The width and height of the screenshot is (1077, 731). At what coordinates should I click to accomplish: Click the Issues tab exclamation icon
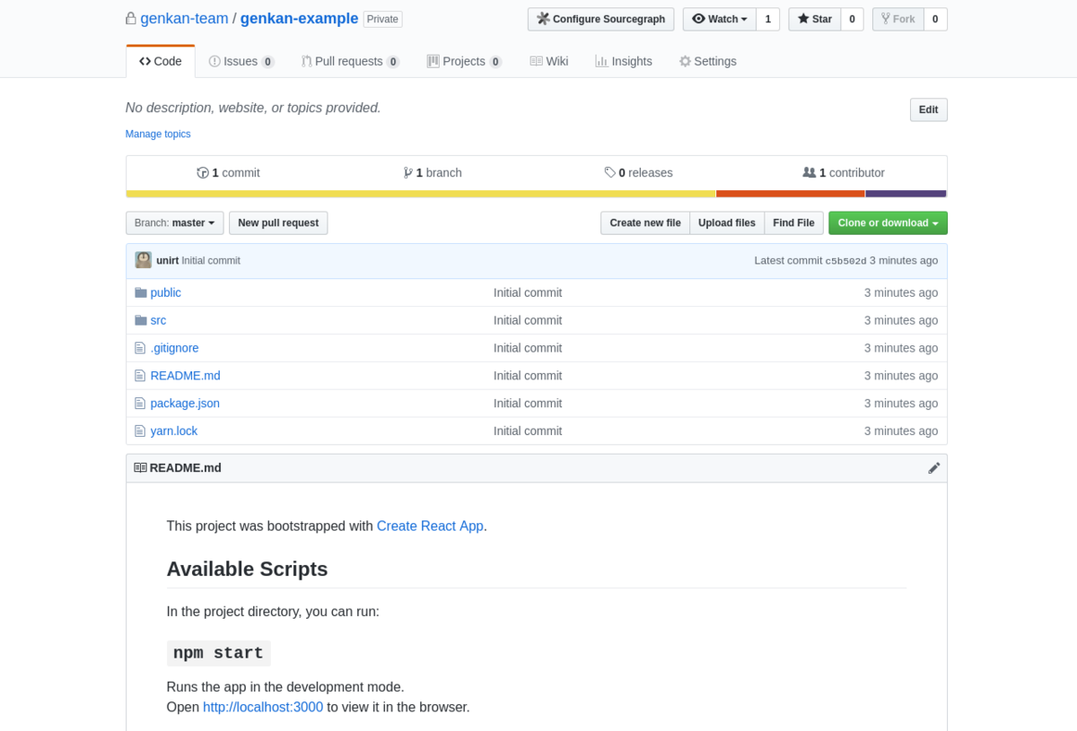[x=215, y=61]
